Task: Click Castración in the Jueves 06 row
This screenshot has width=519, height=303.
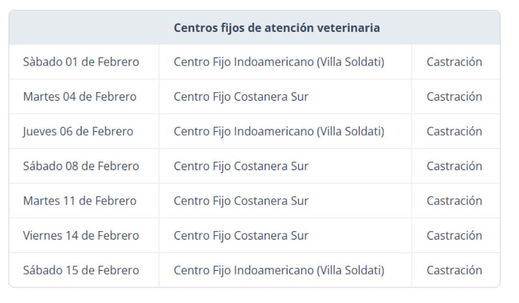Action: pyautogui.click(x=454, y=131)
